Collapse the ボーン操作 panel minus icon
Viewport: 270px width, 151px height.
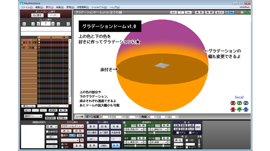tap(88, 122)
